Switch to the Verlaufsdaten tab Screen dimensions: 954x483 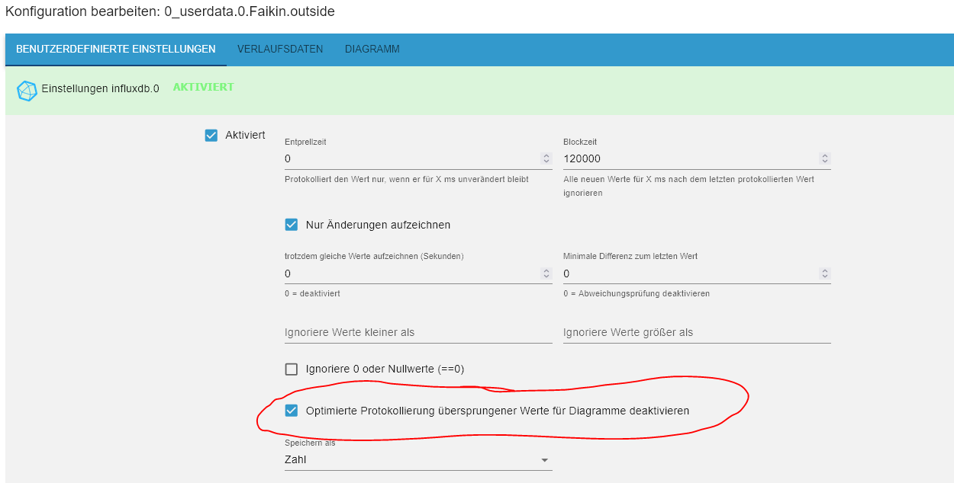point(280,50)
